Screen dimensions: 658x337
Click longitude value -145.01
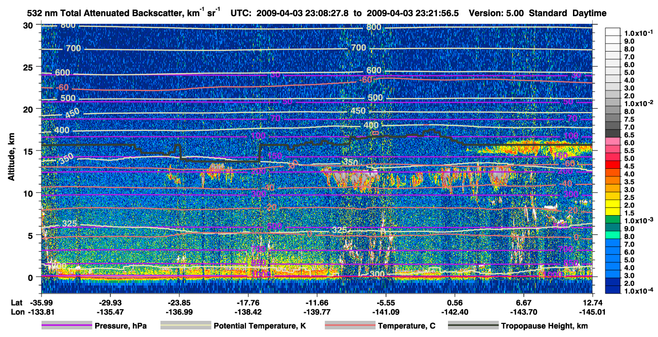(592, 312)
